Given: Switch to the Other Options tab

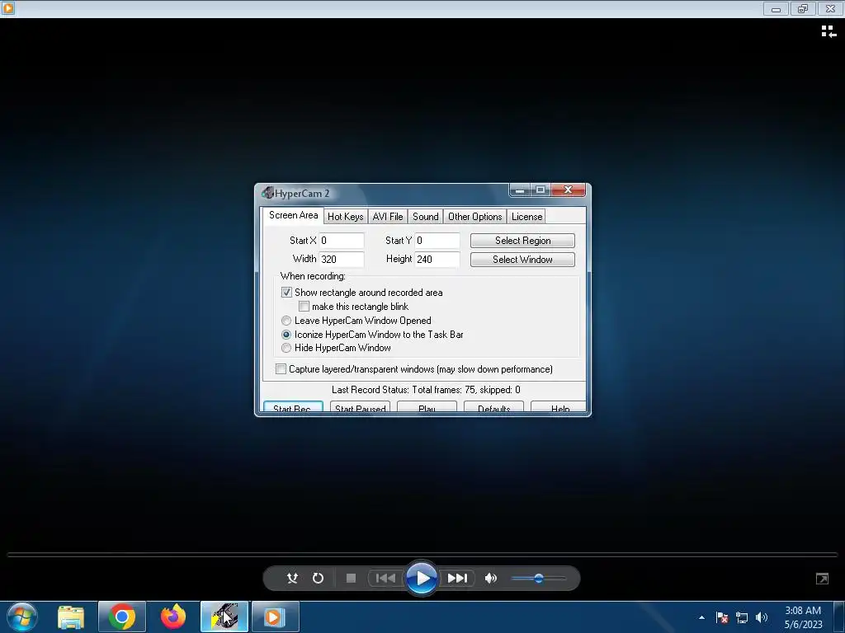Looking at the screenshot, I should pyautogui.click(x=474, y=217).
